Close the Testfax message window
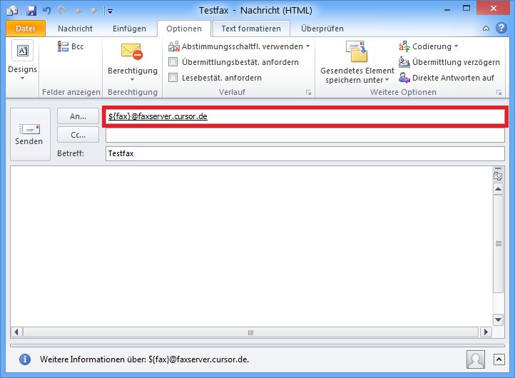 pos(494,9)
